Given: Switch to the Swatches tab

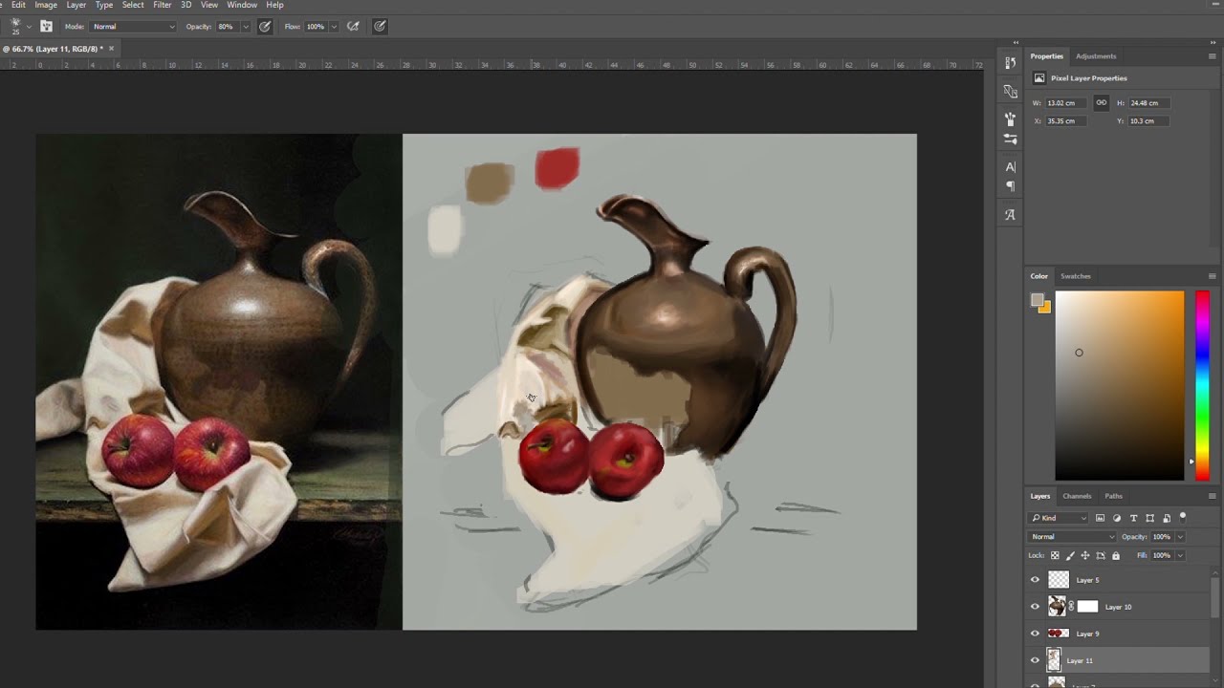Looking at the screenshot, I should pos(1076,276).
